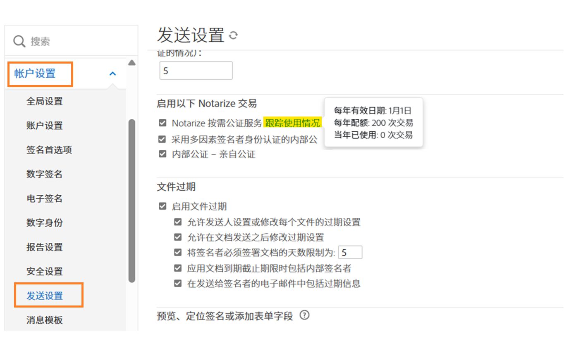Uncheck 应用文档到期截止期限时包括内部签名者

click(x=177, y=268)
